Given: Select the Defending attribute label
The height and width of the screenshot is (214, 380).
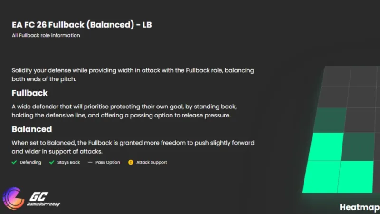Looking at the screenshot, I should (30, 162).
